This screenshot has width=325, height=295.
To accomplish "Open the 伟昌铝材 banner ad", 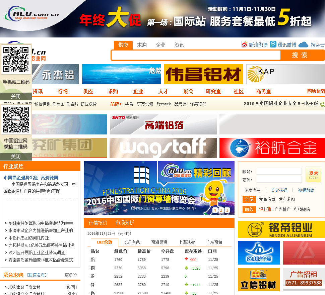I will [x=203, y=74].
